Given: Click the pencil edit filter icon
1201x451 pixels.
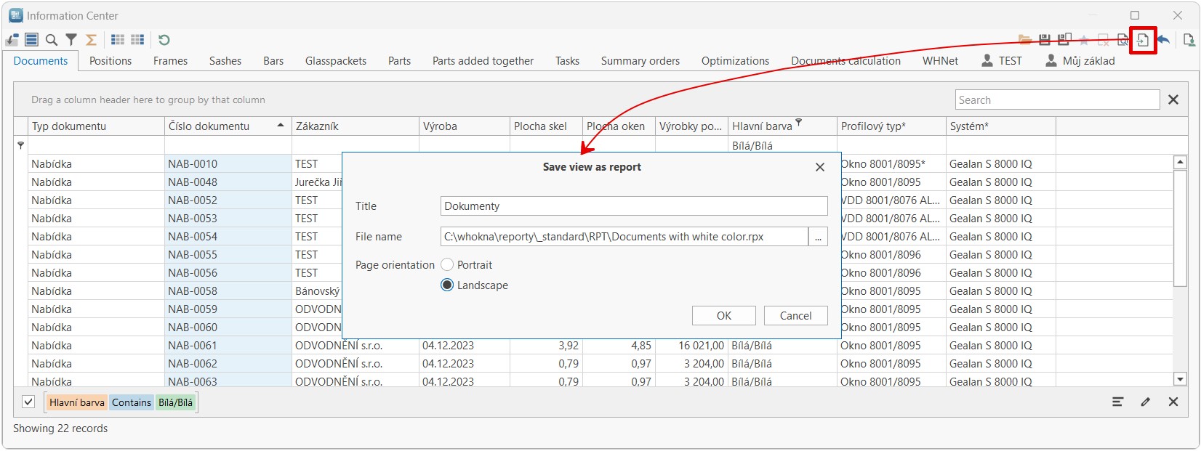Looking at the screenshot, I should pyautogui.click(x=1146, y=402).
